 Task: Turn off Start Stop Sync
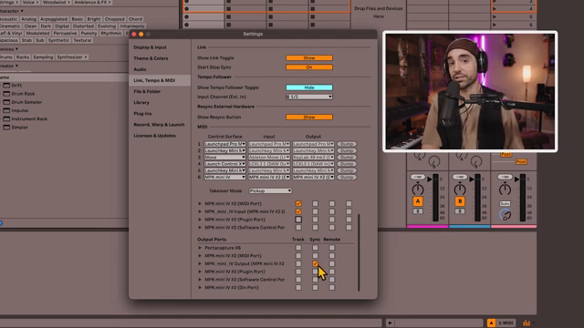309,67
